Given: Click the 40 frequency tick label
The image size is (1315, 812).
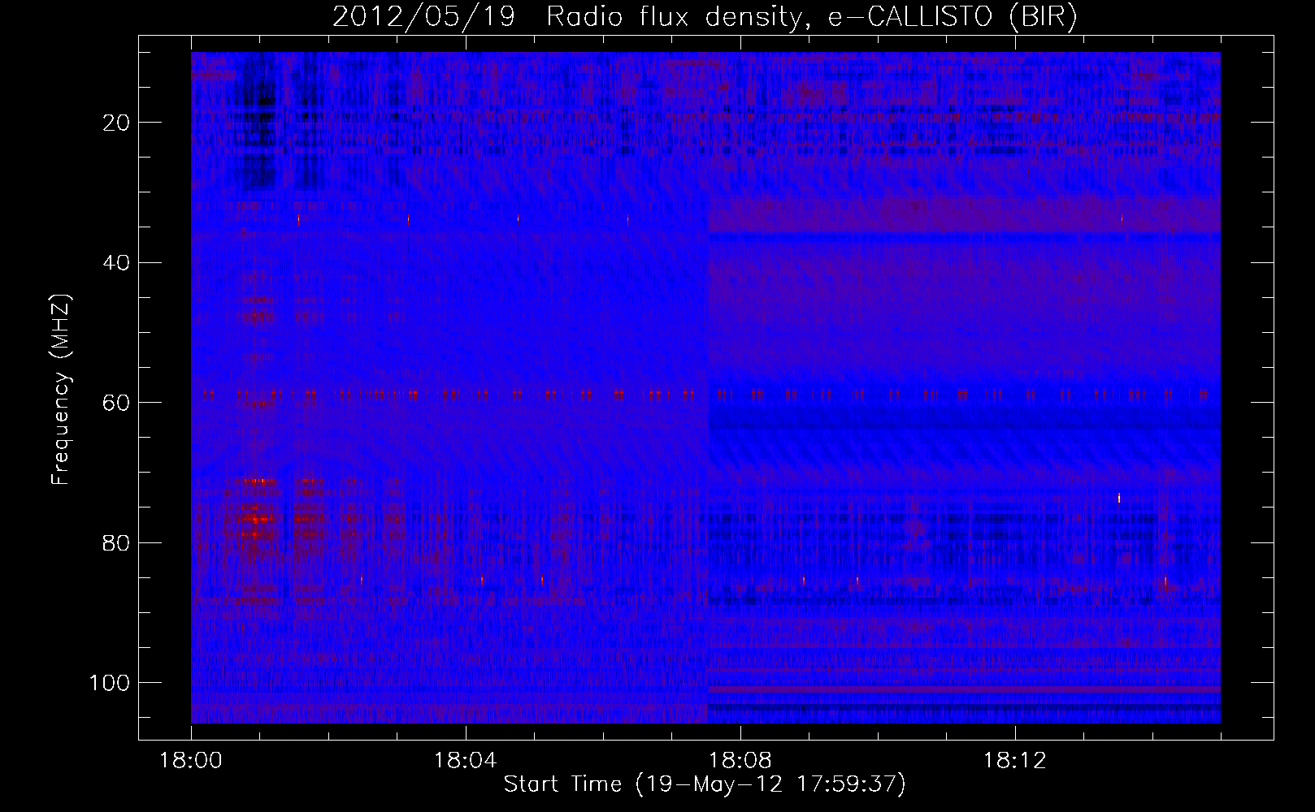Looking at the screenshot, I should coord(116,262).
